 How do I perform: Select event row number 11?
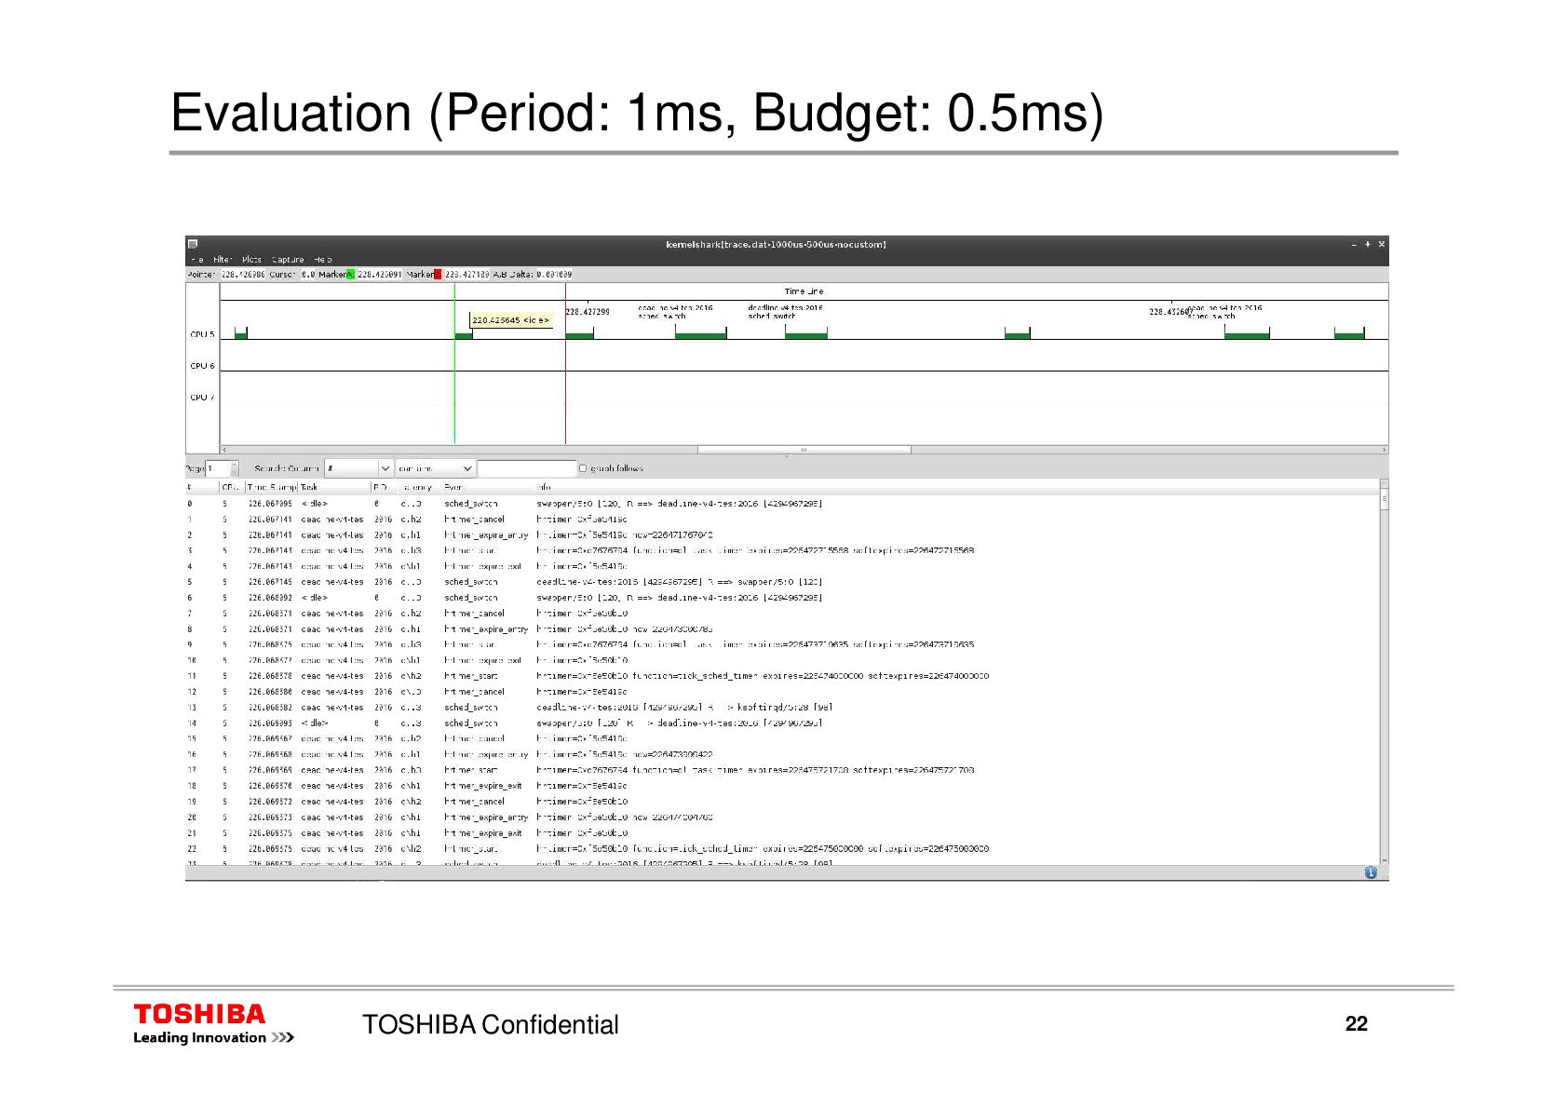782,676
